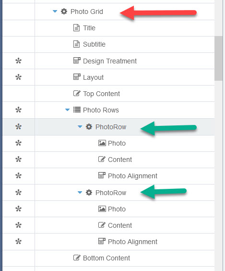
Task: Toggle the asterisk for Layout row
Action: (x=18, y=77)
